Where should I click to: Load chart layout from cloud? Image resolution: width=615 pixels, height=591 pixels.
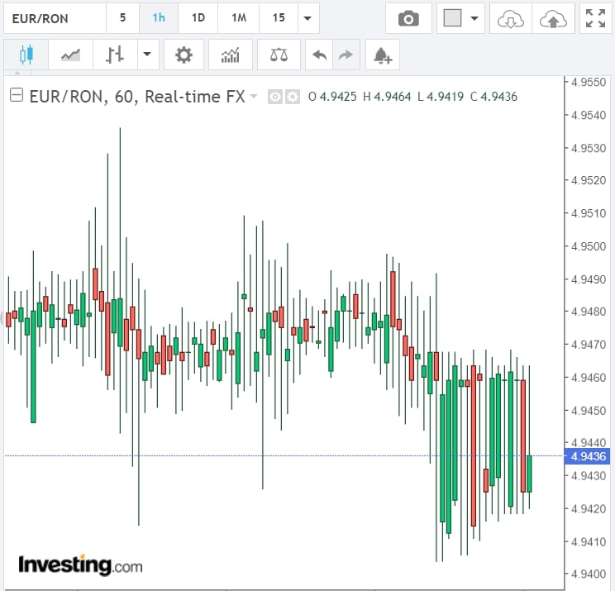(510, 18)
